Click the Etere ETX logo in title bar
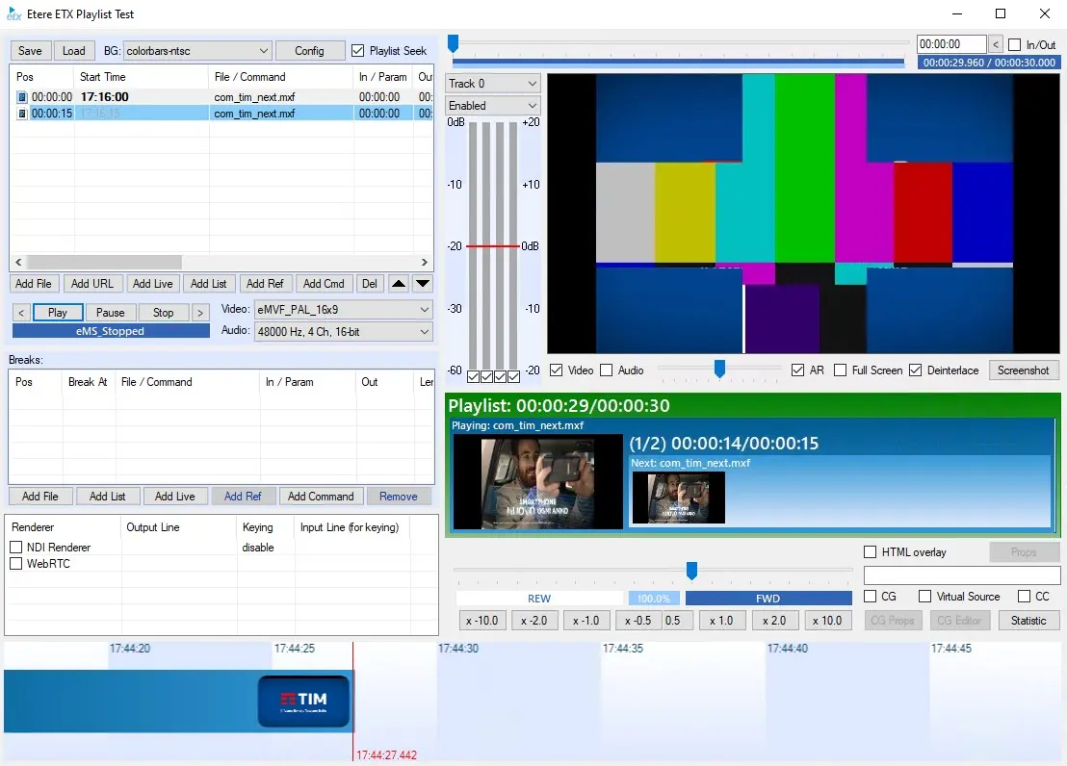Screen dimensions: 1067x766 tap(14, 14)
